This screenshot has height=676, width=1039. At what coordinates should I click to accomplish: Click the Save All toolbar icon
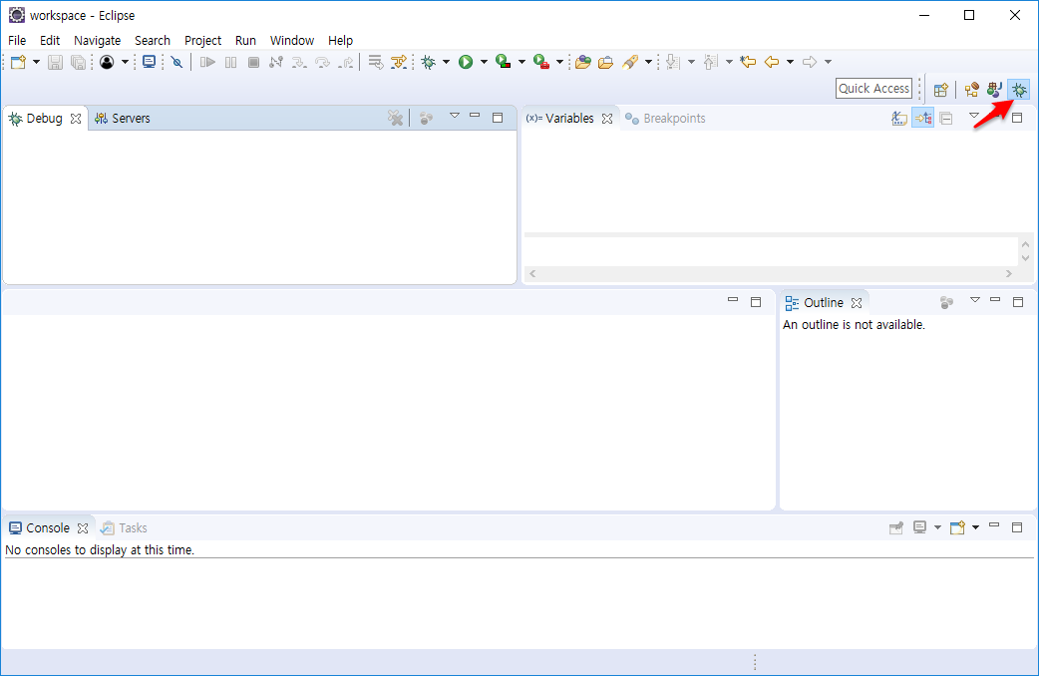click(x=78, y=62)
